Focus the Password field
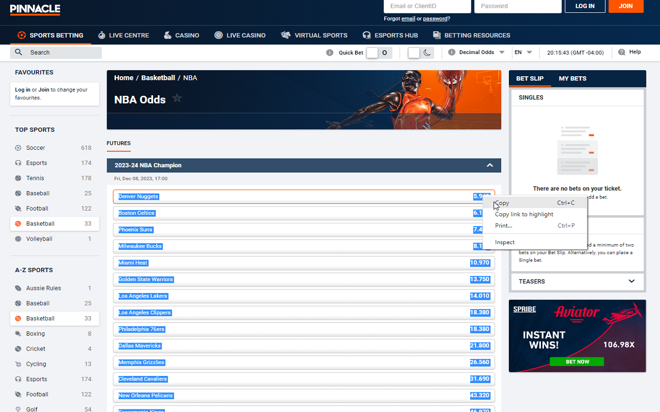 pos(518,6)
